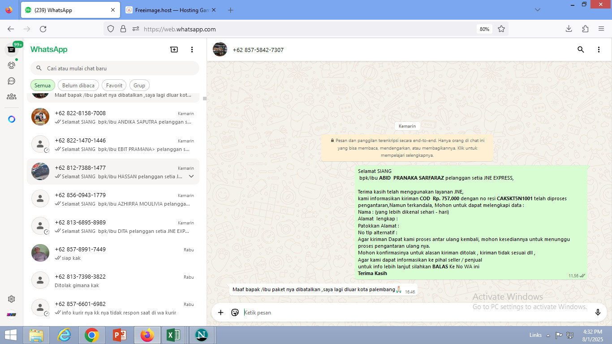
Task: Open File Explorer from the taskbar
Action: (x=37, y=335)
